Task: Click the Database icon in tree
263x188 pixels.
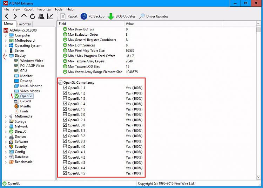Action: [x=11, y=157]
